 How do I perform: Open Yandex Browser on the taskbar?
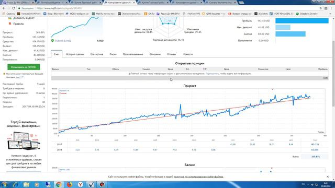click(x=80, y=184)
